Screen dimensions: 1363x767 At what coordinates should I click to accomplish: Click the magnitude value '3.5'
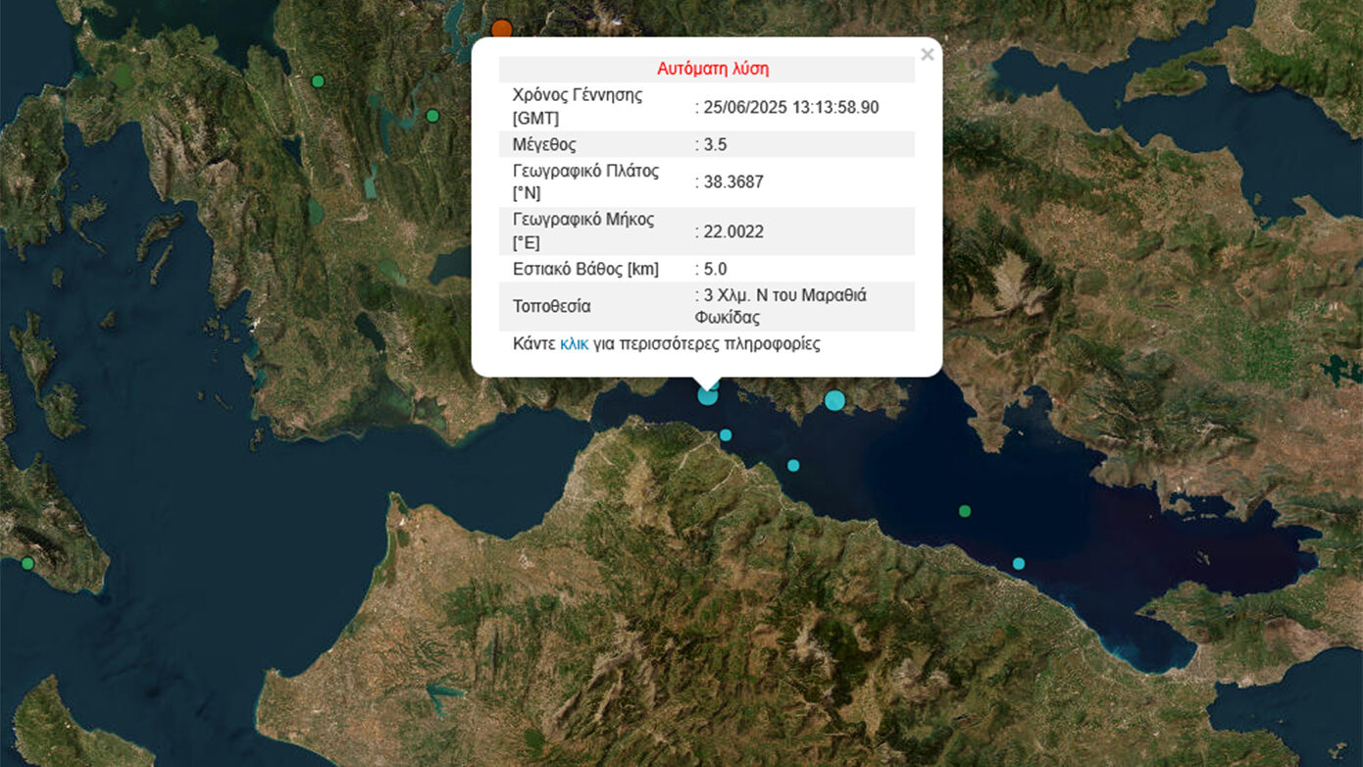click(x=715, y=144)
